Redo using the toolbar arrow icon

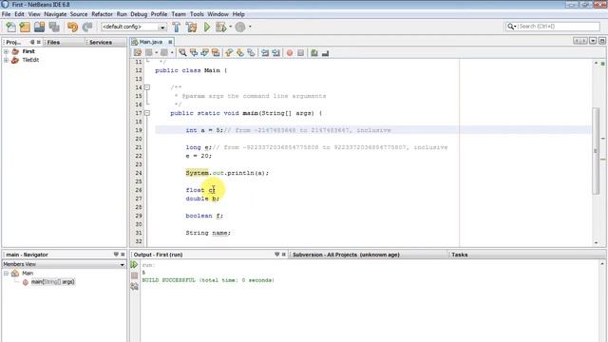click(87, 27)
